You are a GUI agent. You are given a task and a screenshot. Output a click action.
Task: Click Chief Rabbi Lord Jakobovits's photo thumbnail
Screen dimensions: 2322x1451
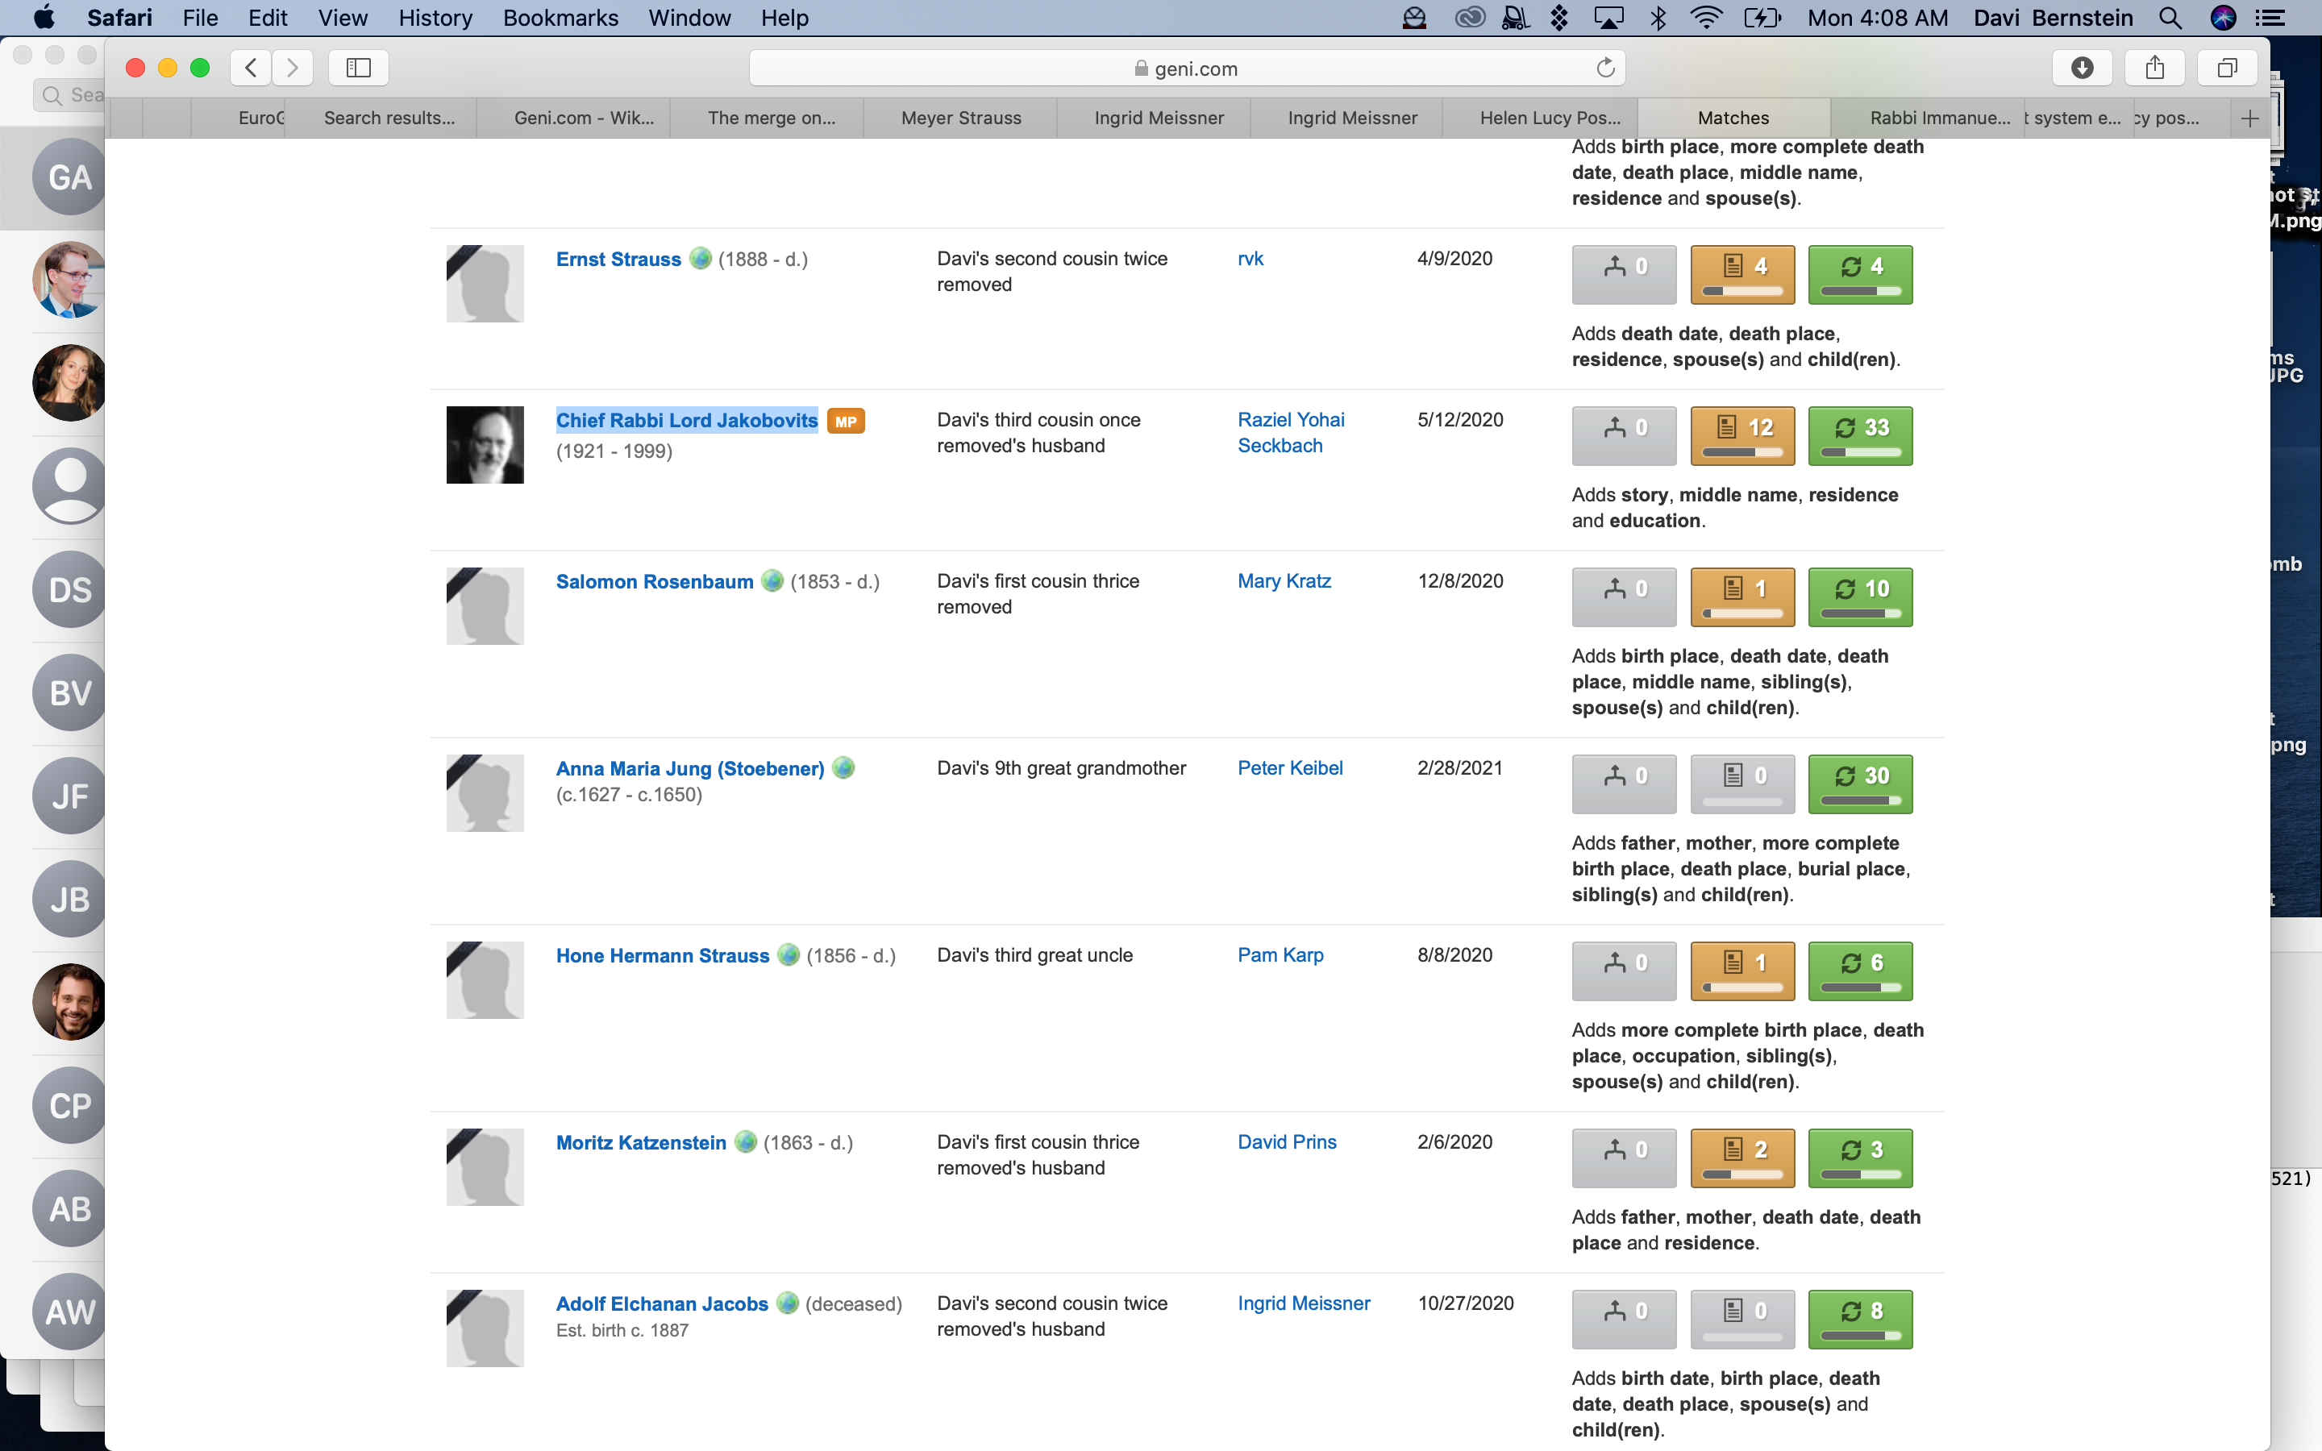tap(485, 445)
